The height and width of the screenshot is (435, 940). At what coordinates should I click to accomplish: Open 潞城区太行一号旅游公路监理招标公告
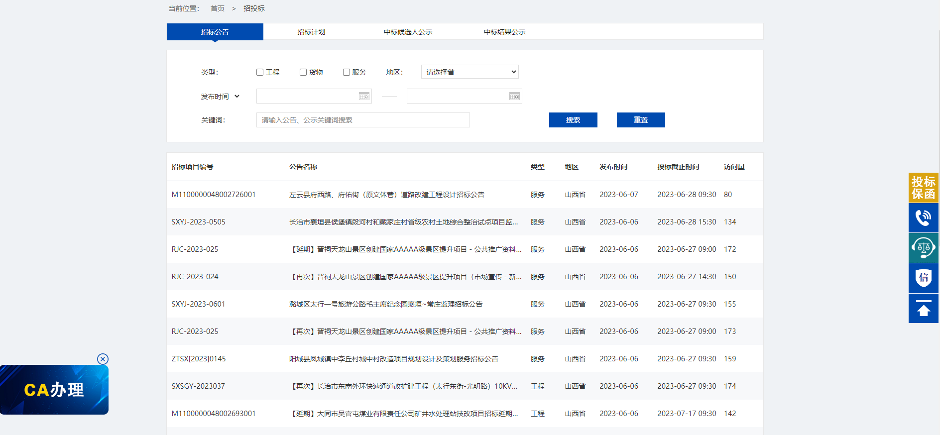[386, 304]
